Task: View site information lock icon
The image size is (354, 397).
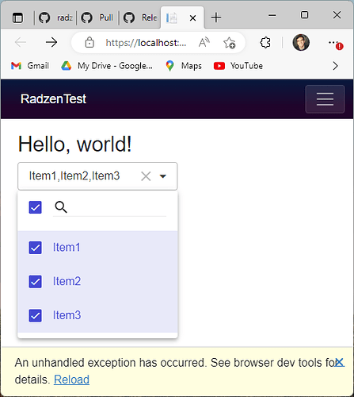Action: (x=89, y=42)
